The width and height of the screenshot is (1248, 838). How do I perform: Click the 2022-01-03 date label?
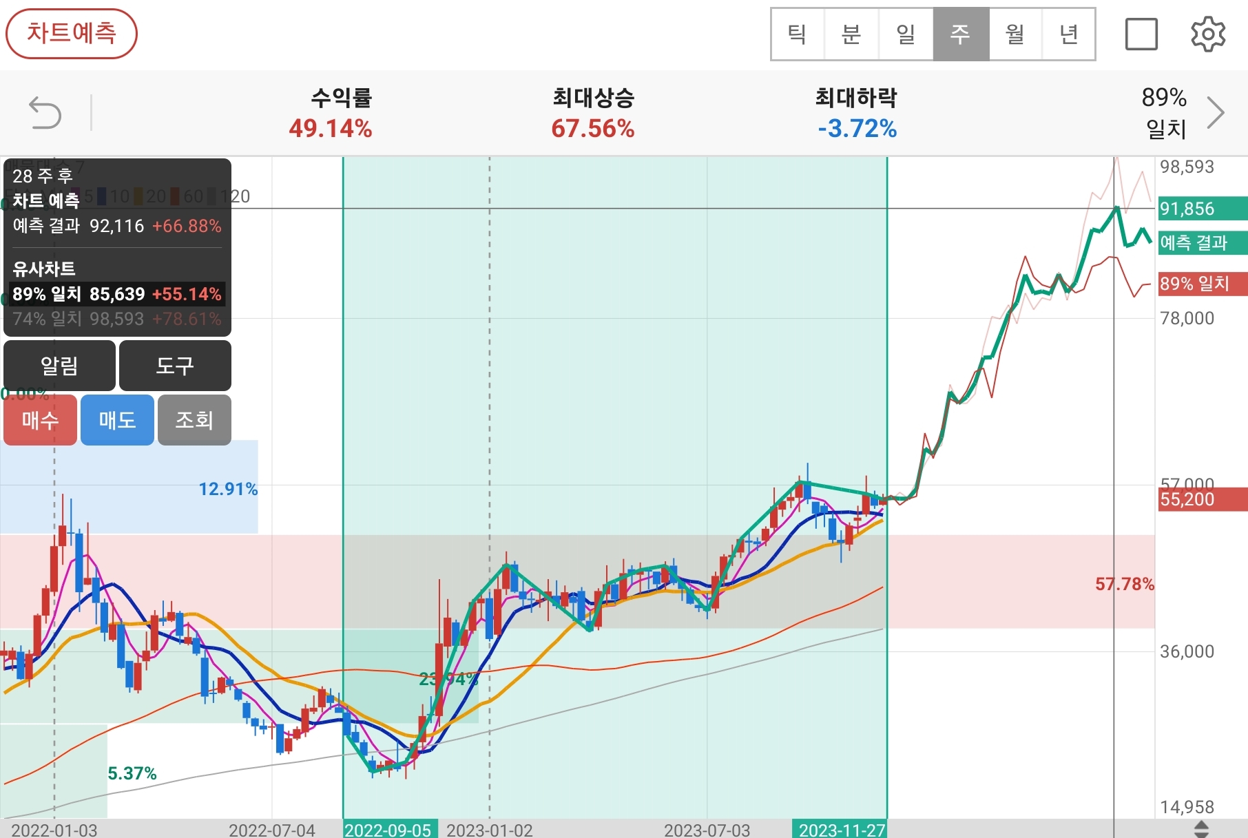tap(54, 830)
